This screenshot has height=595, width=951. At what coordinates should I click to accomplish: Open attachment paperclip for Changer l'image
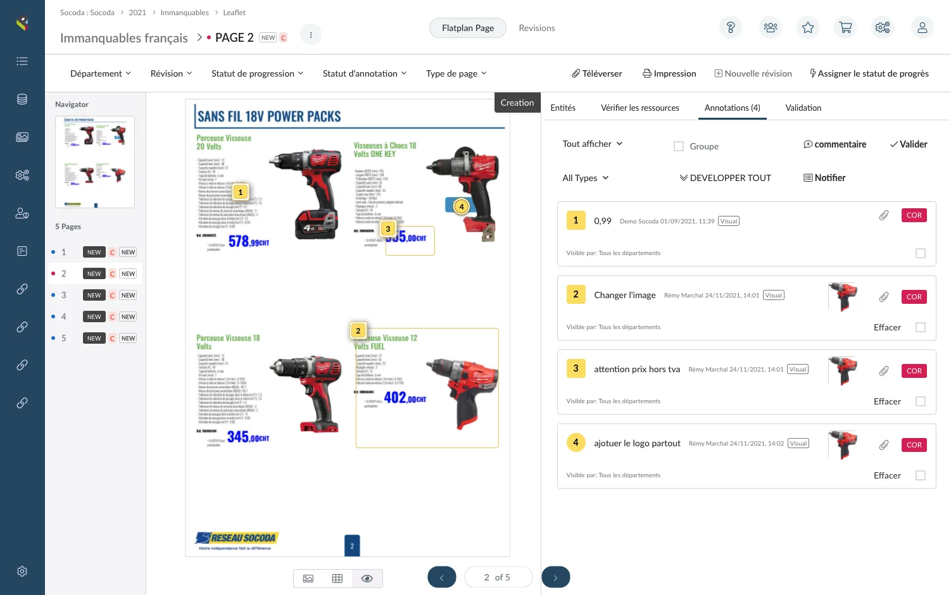884,297
